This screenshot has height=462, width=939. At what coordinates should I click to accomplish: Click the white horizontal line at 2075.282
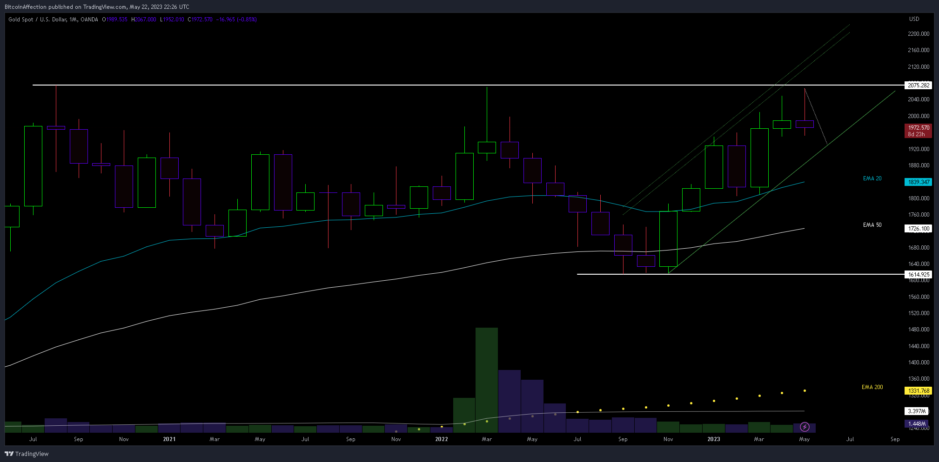(468, 85)
